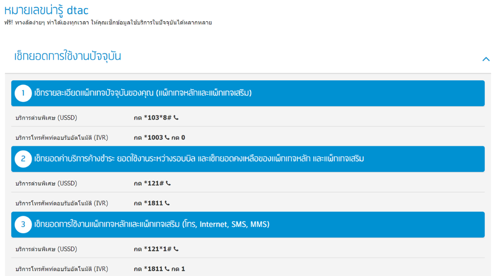Click the เช็กยอดการใช้งานปัจจุบัน section title

point(67,56)
